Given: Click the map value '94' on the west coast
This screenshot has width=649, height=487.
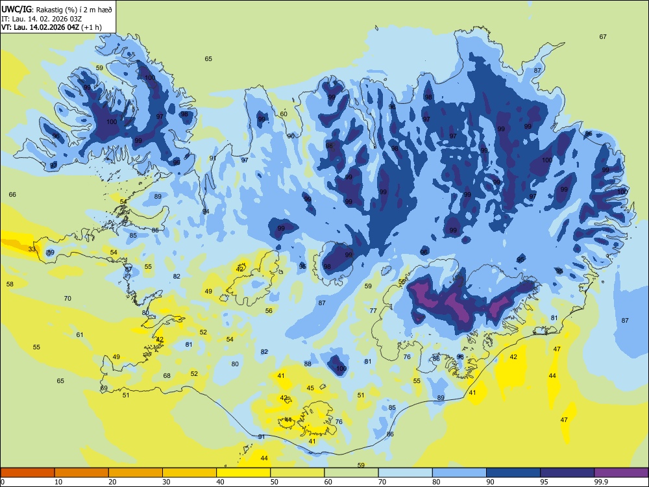Looking at the screenshot, I should (x=206, y=212).
